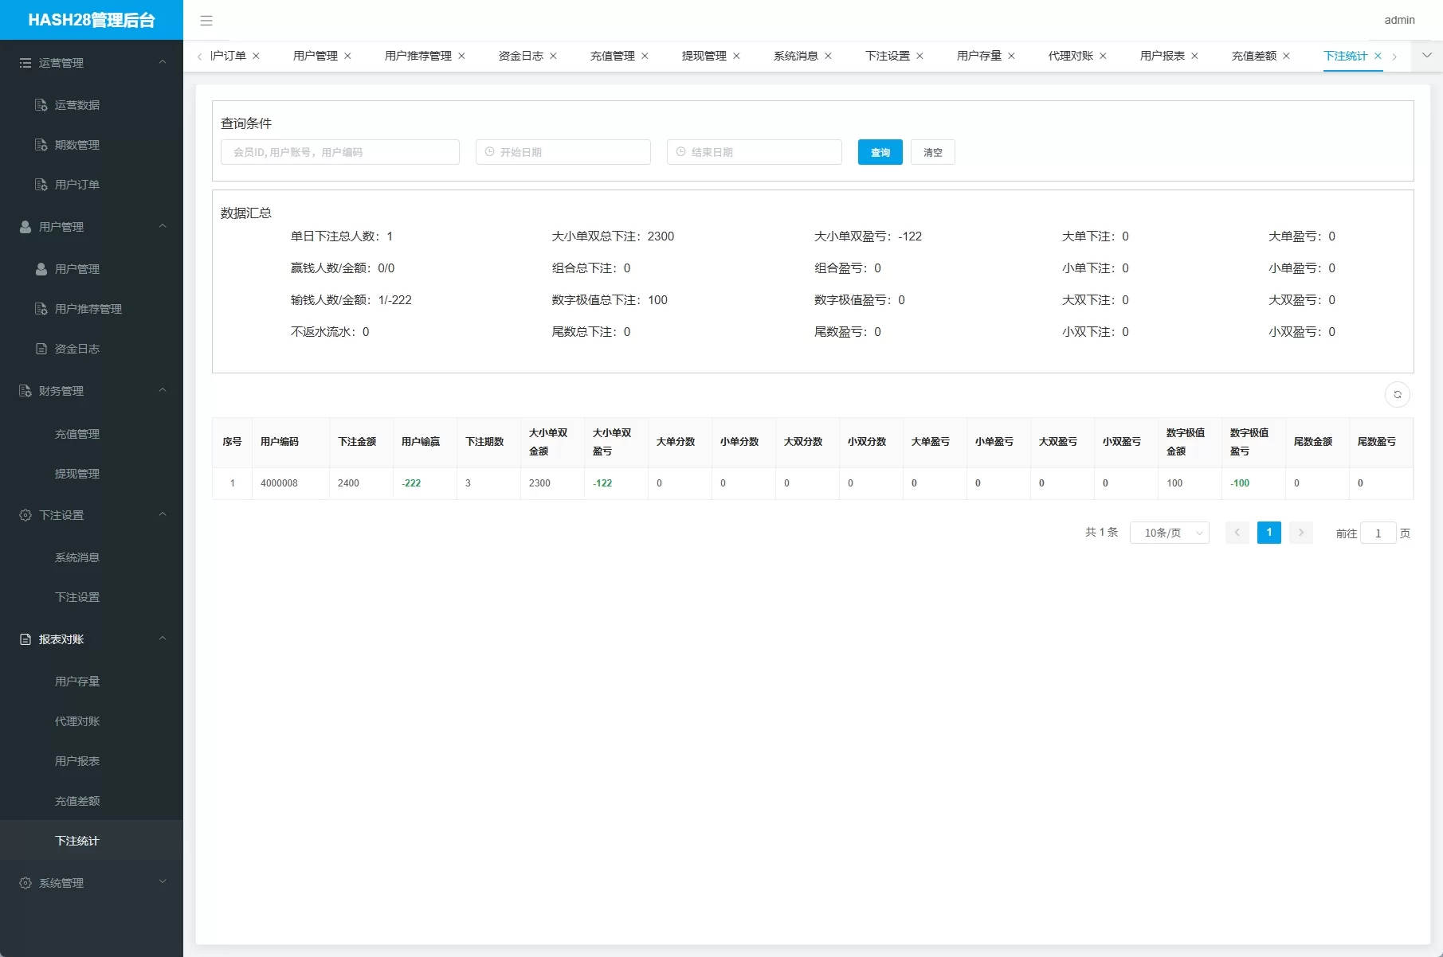Select the 系统管理 gear icon in sidebar
Viewport: 1443px width, 957px height.
pos(25,882)
